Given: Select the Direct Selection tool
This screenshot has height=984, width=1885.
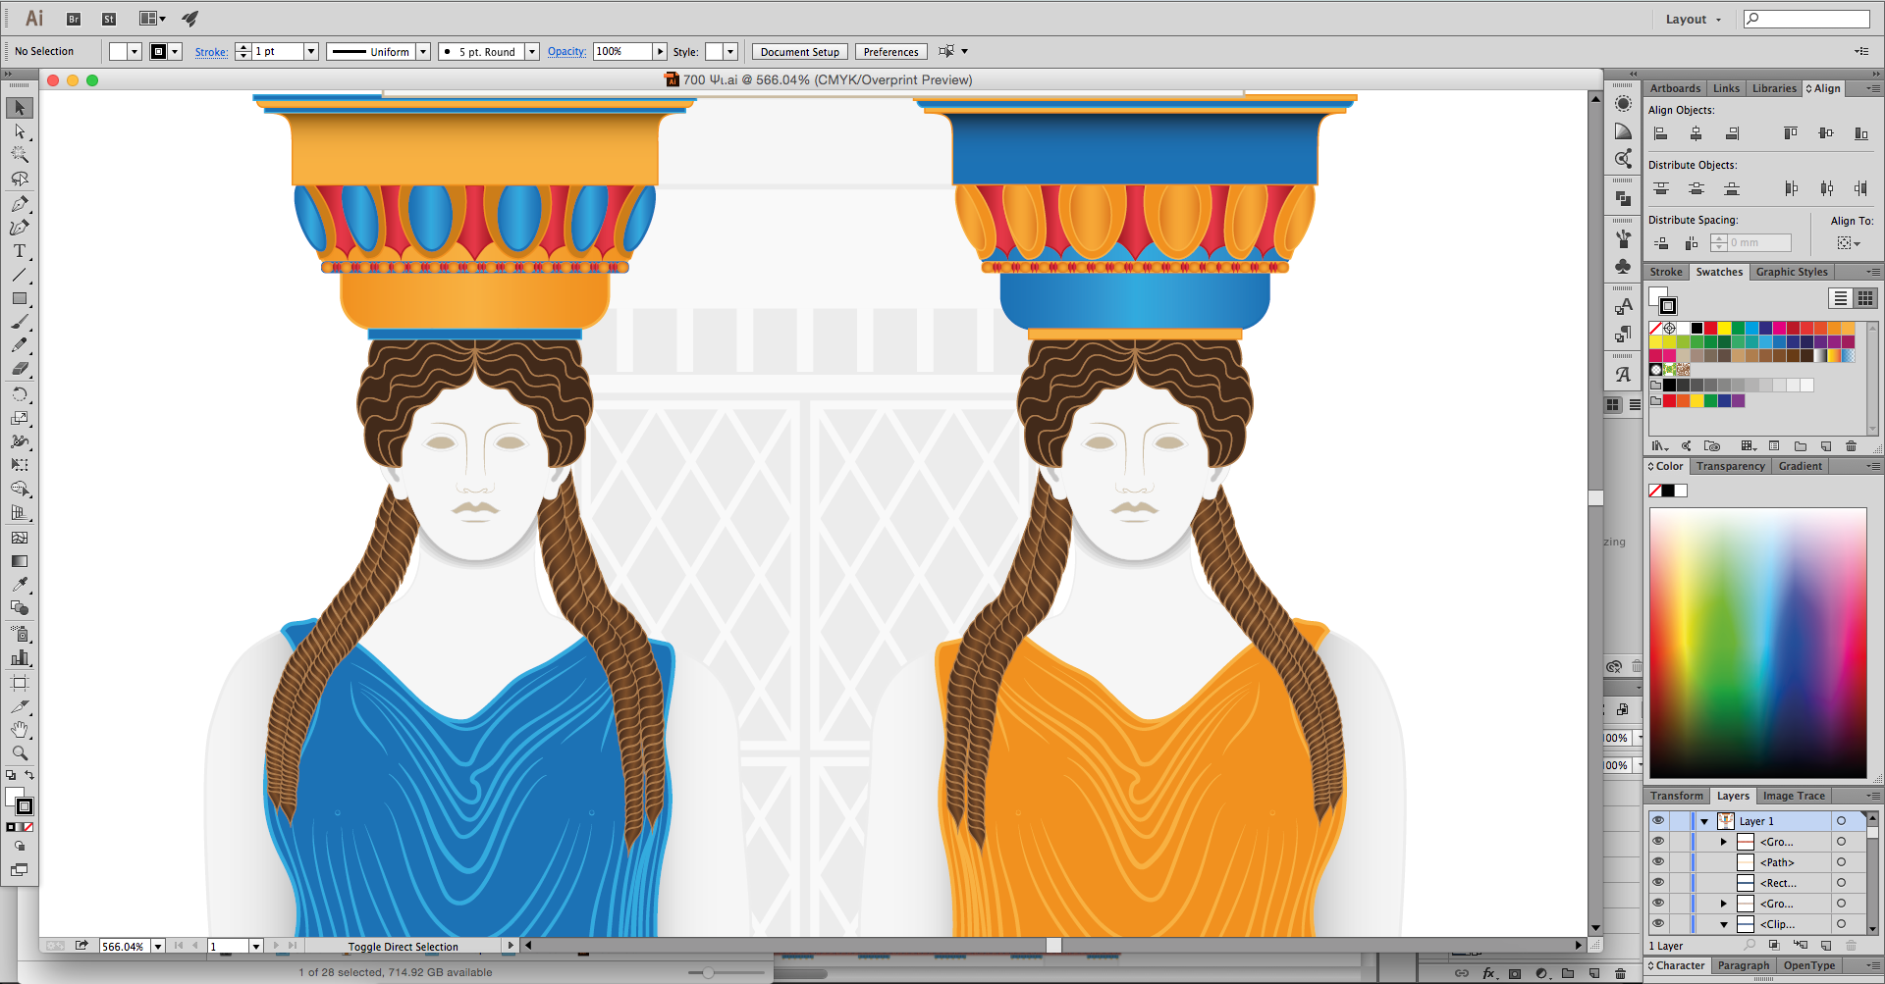Looking at the screenshot, I should pyautogui.click(x=20, y=131).
